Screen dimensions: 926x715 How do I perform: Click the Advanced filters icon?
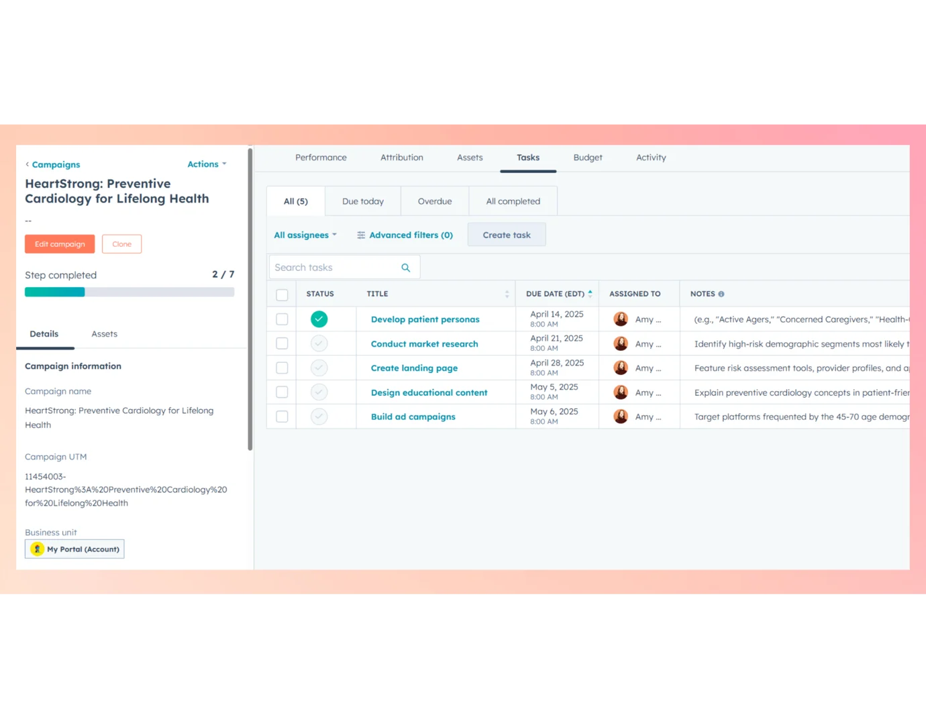pyautogui.click(x=360, y=235)
